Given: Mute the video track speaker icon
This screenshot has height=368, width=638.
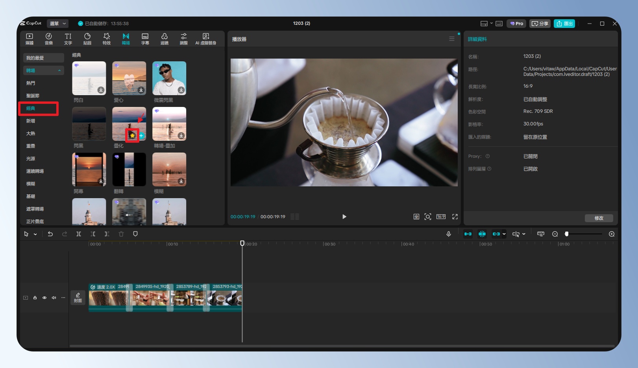Looking at the screenshot, I should click(x=54, y=298).
